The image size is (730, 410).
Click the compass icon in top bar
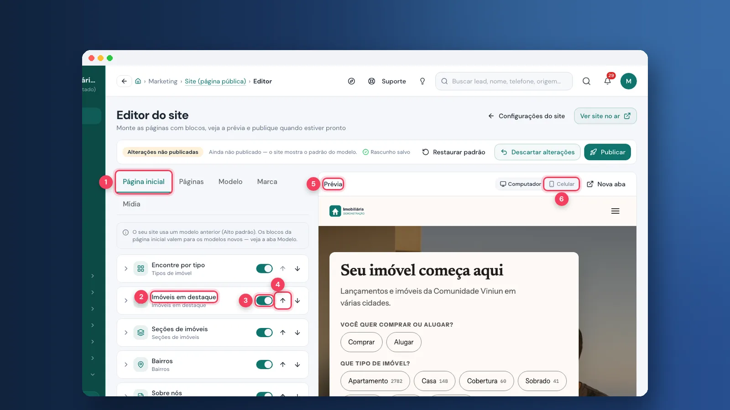(x=351, y=81)
